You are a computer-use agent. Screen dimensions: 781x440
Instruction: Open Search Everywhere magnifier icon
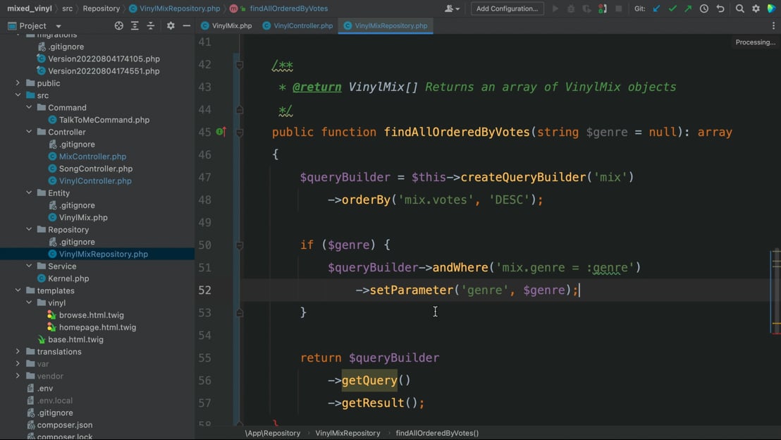(x=739, y=8)
